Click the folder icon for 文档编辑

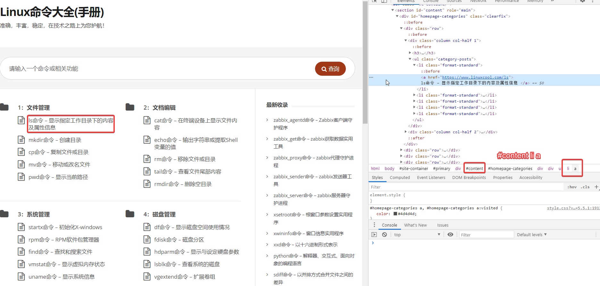(x=130, y=107)
